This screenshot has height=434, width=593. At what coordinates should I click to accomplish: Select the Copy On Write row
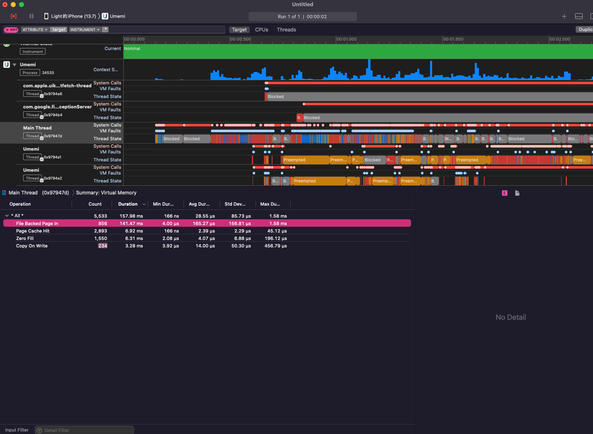coord(207,246)
